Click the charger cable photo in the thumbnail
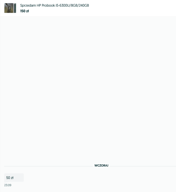This screenshot has height=192, width=176. [9, 8]
